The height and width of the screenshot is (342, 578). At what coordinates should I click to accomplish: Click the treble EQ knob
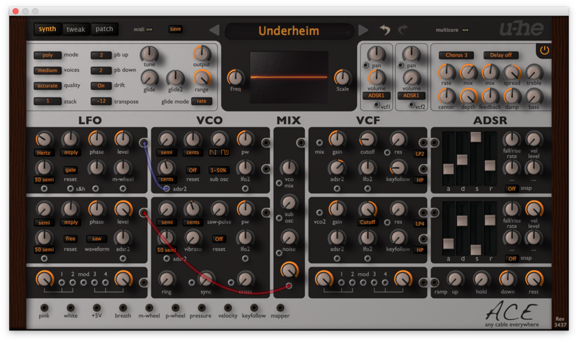(534, 72)
